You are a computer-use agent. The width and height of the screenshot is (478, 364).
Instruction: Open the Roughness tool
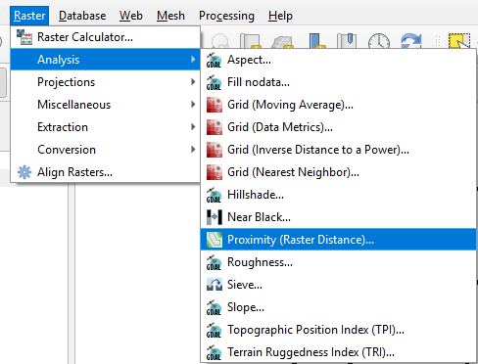click(x=338, y=262)
